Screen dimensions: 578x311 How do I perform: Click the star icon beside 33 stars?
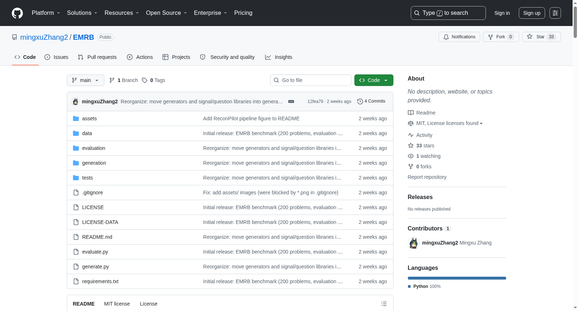(411, 146)
